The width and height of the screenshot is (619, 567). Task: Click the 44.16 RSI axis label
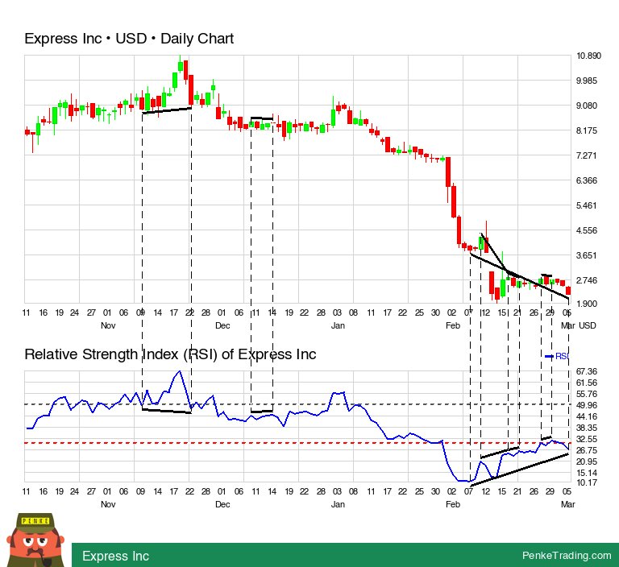coord(587,416)
